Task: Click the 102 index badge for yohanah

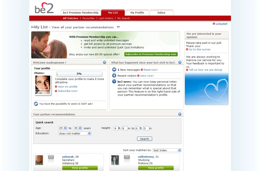Action: point(51,157)
